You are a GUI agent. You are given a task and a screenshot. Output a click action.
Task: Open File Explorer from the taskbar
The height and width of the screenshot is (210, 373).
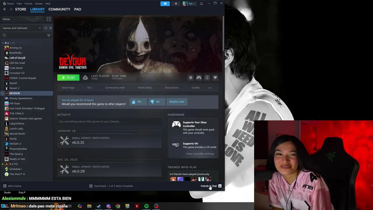[89, 206]
